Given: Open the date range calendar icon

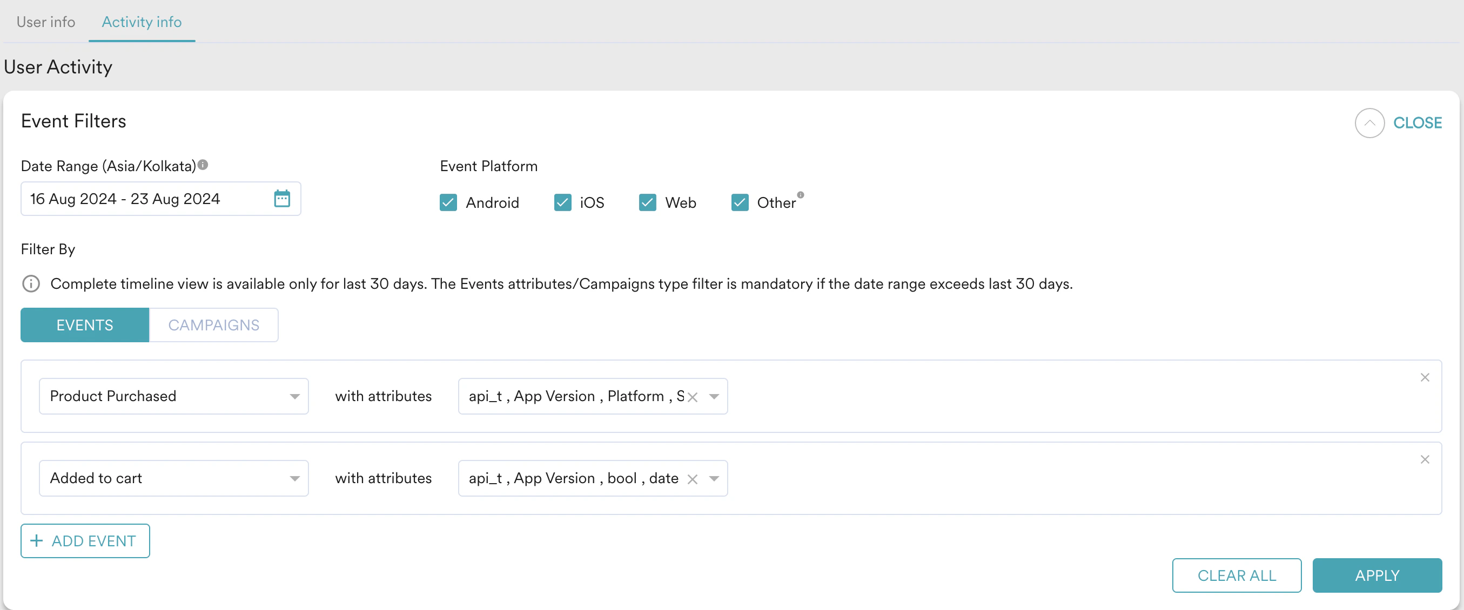Looking at the screenshot, I should click(282, 198).
